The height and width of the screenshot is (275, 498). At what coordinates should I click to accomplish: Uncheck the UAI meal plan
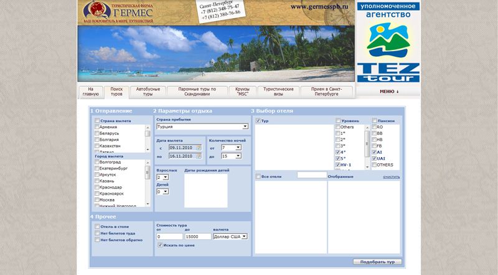374,158
